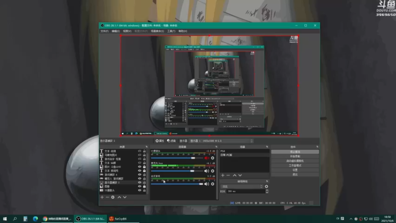The height and width of the screenshot is (223, 396).
Task: Open the 帮助(H) menu
Action: 183,31
